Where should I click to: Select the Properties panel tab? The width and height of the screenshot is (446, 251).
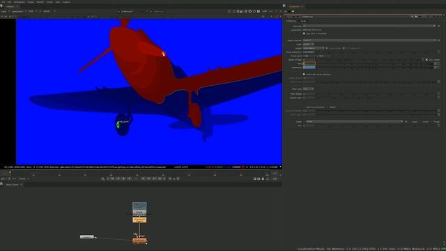[294, 6]
